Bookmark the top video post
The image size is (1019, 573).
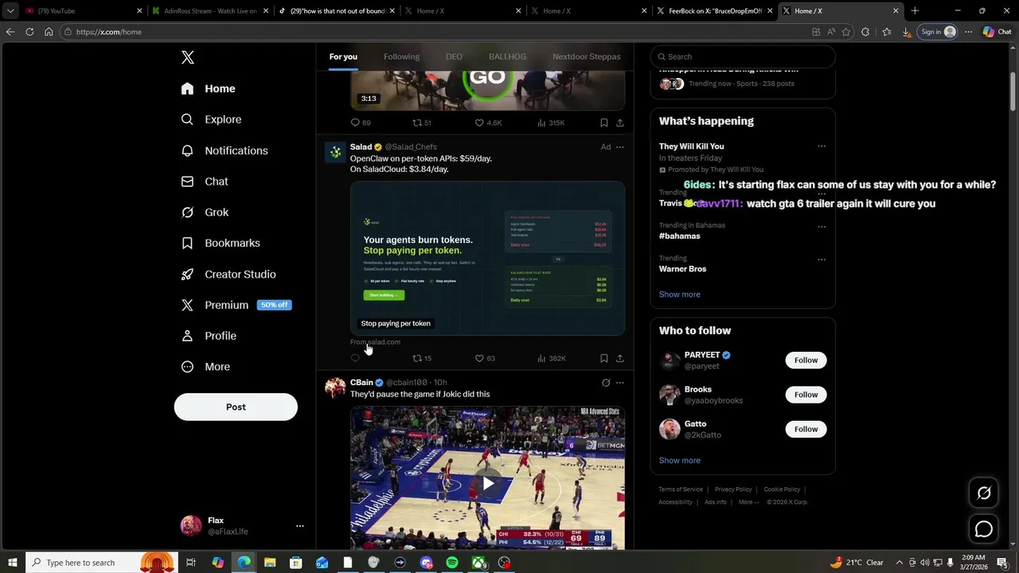coord(604,123)
